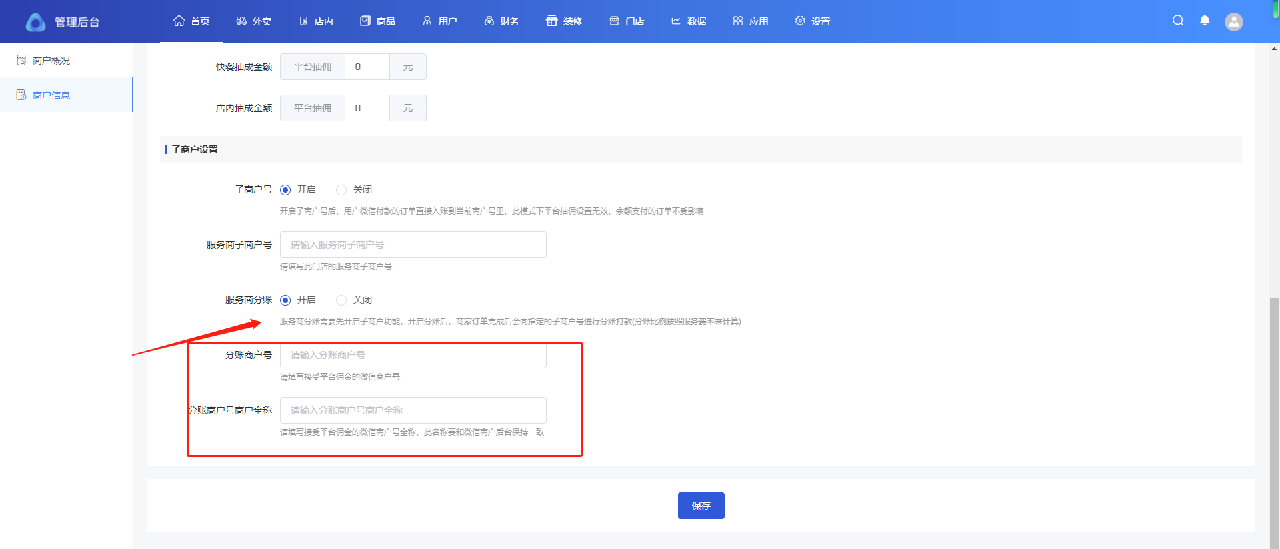Open the user avatar menu

[1234, 22]
